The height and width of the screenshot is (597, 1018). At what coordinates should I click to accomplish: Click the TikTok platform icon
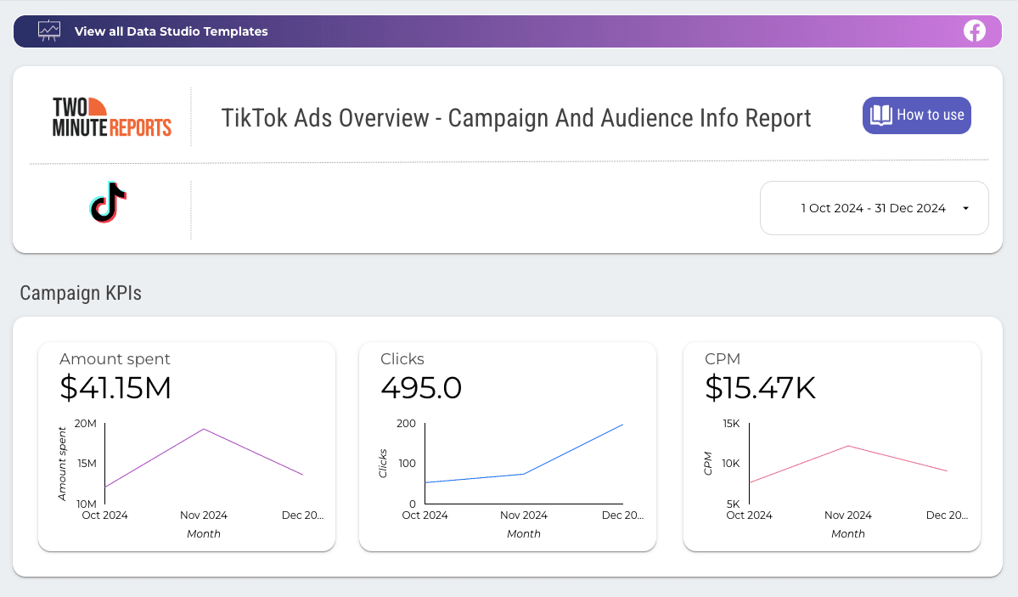[x=108, y=202]
